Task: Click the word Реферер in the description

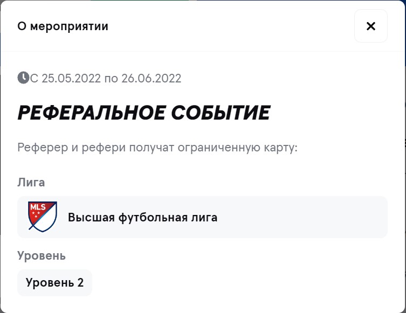Action: click(x=43, y=148)
